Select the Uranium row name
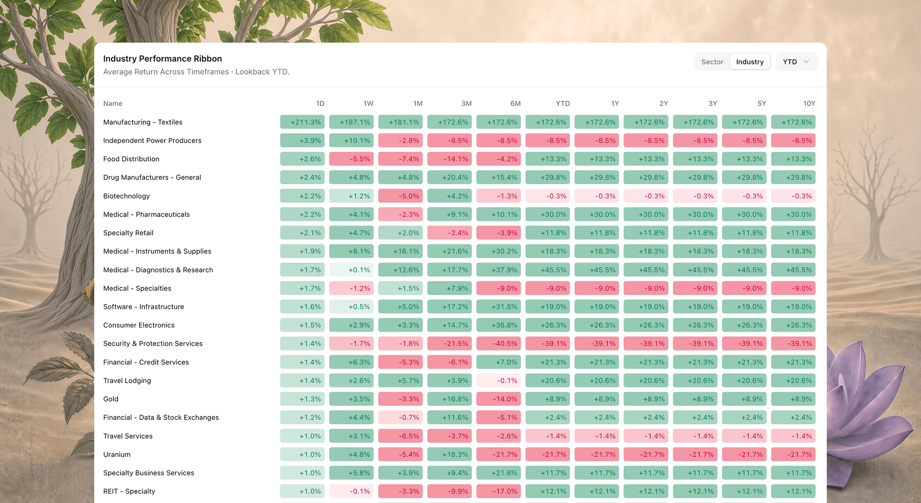Screen dimensions: 921x503 click(x=117, y=454)
